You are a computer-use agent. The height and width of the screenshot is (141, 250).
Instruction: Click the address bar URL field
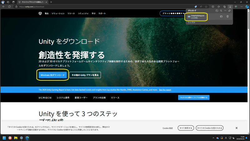pos(104,7)
